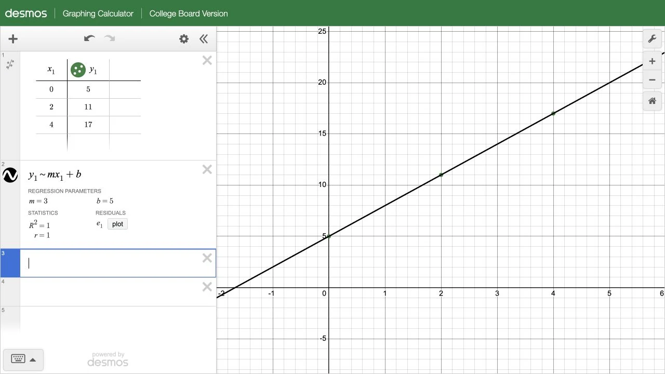Plot the e1 residuals
Viewport: 665px width, 374px height.
[x=117, y=224]
